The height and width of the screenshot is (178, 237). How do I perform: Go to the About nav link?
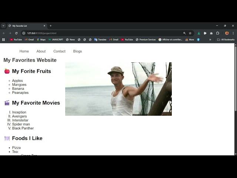(41, 51)
